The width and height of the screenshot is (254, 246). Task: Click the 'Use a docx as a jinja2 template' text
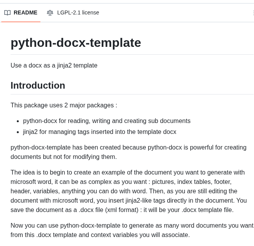(x=54, y=65)
